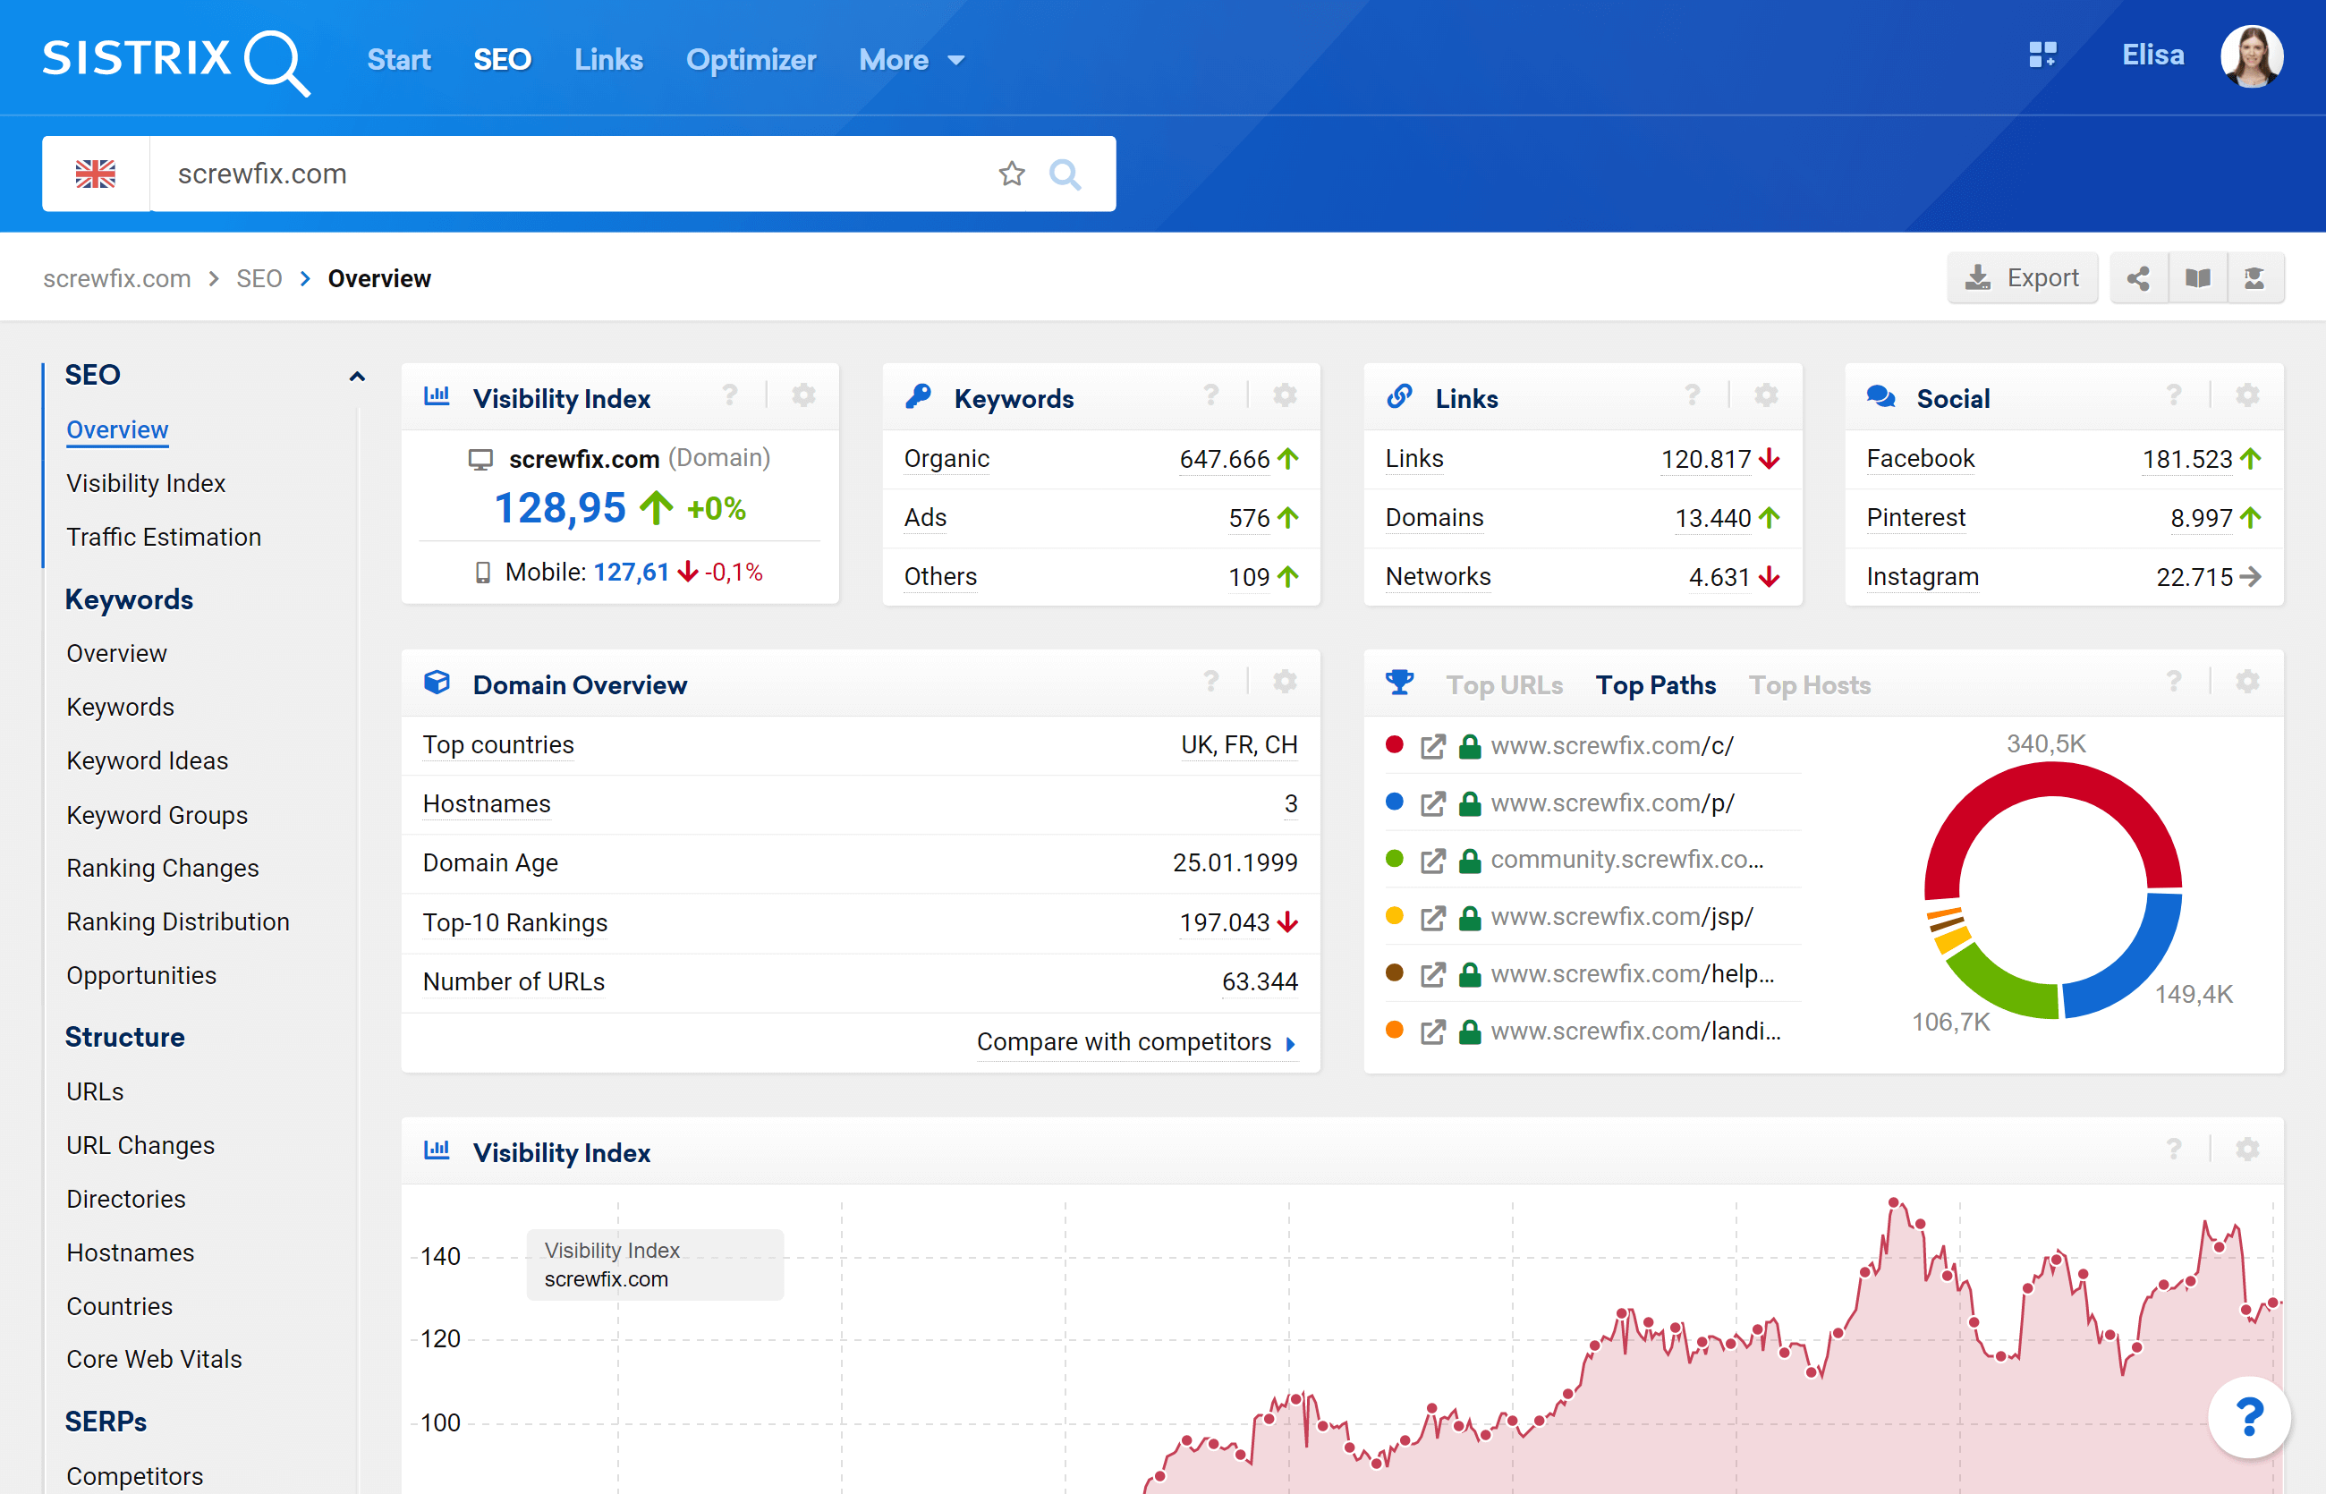Open settings gear on Links box
Image resolution: width=2326 pixels, height=1494 pixels.
pos(1765,395)
